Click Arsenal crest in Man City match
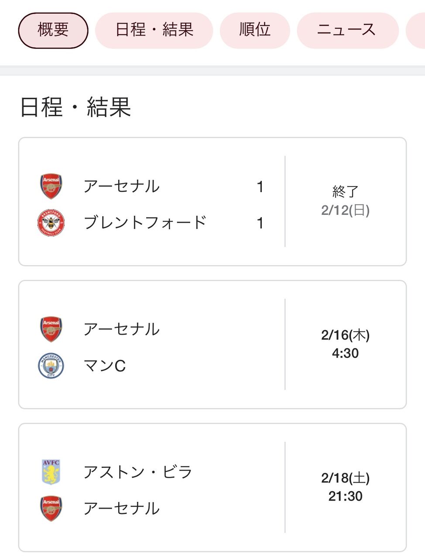The height and width of the screenshot is (559, 425). tap(51, 329)
